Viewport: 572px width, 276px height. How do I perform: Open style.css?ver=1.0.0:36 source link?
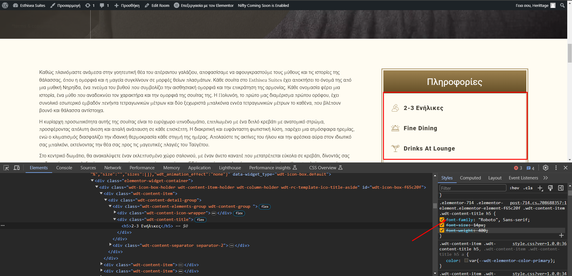pyautogui.click(x=540, y=244)
